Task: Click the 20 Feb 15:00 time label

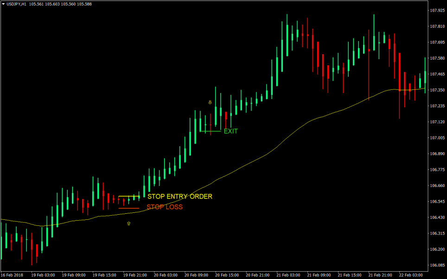Action: pos(227,275)
